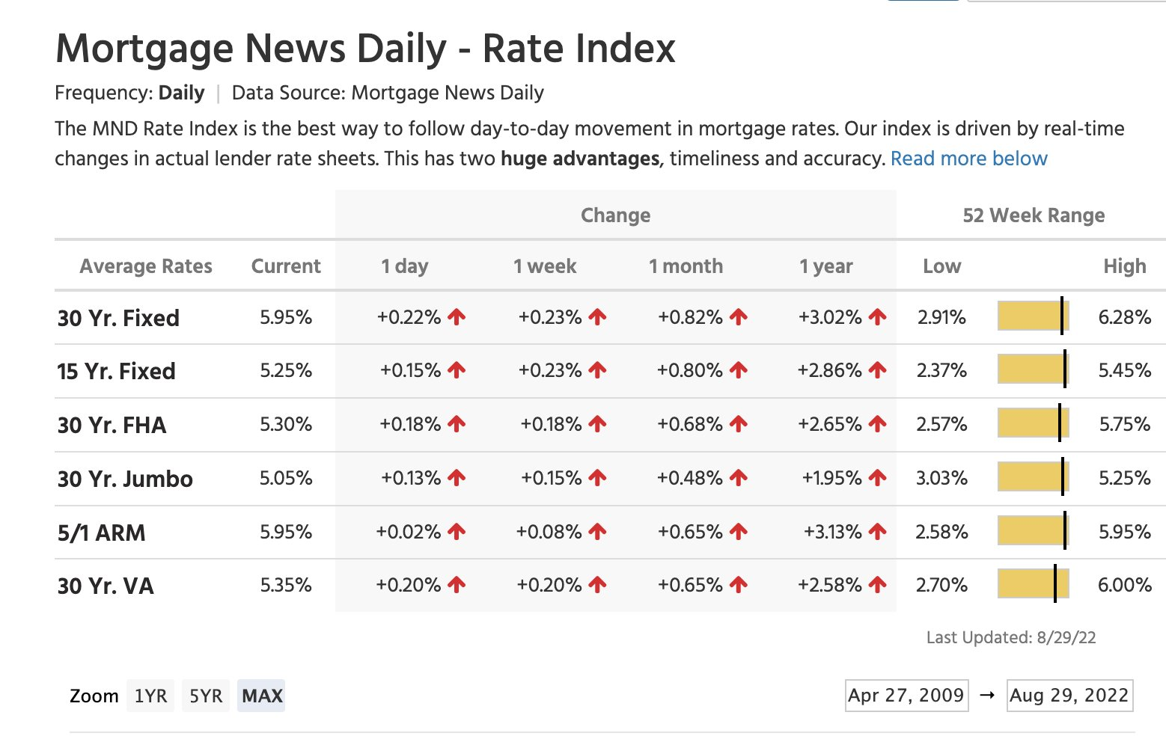Click the 30 Yr. Fixed row label

[x=118, y=318]
